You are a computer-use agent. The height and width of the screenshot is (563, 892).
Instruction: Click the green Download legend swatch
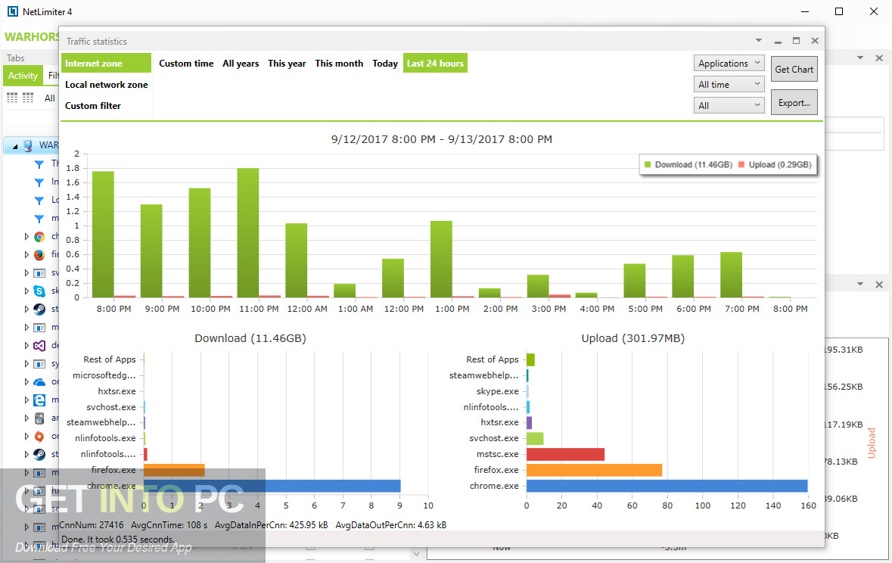(x=648, y=164)
